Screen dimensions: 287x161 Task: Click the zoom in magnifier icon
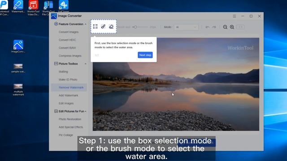pos(232,27)
